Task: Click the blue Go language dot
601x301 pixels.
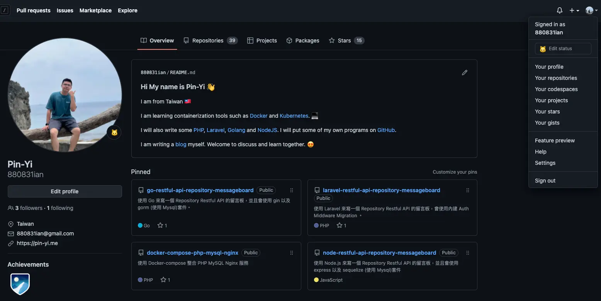Action: pos(139,225)
